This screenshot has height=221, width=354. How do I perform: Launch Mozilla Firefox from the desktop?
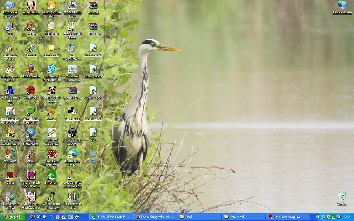click(x=31, y=69)
